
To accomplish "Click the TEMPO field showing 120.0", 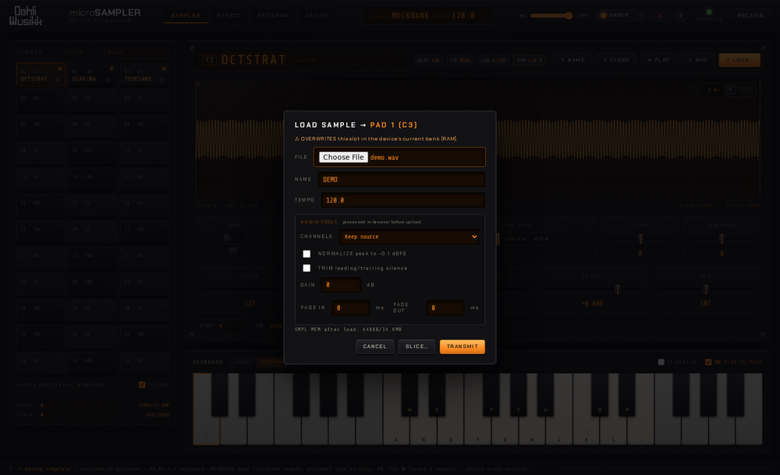I will (x=402, y=200).
